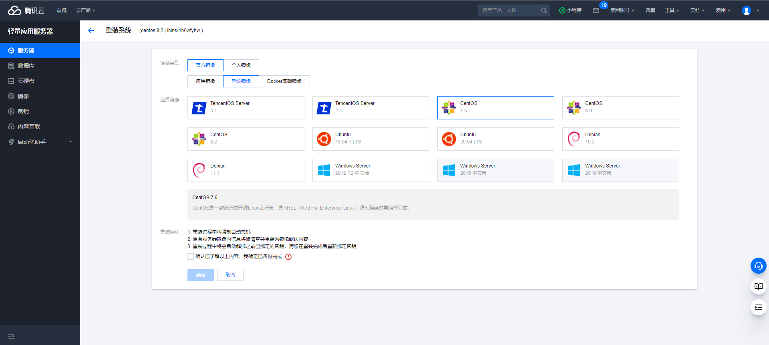The height and width of the screenshot is (345, 769).
Task: Click the Debian 10.2 swirl logo
Action: 574,139
